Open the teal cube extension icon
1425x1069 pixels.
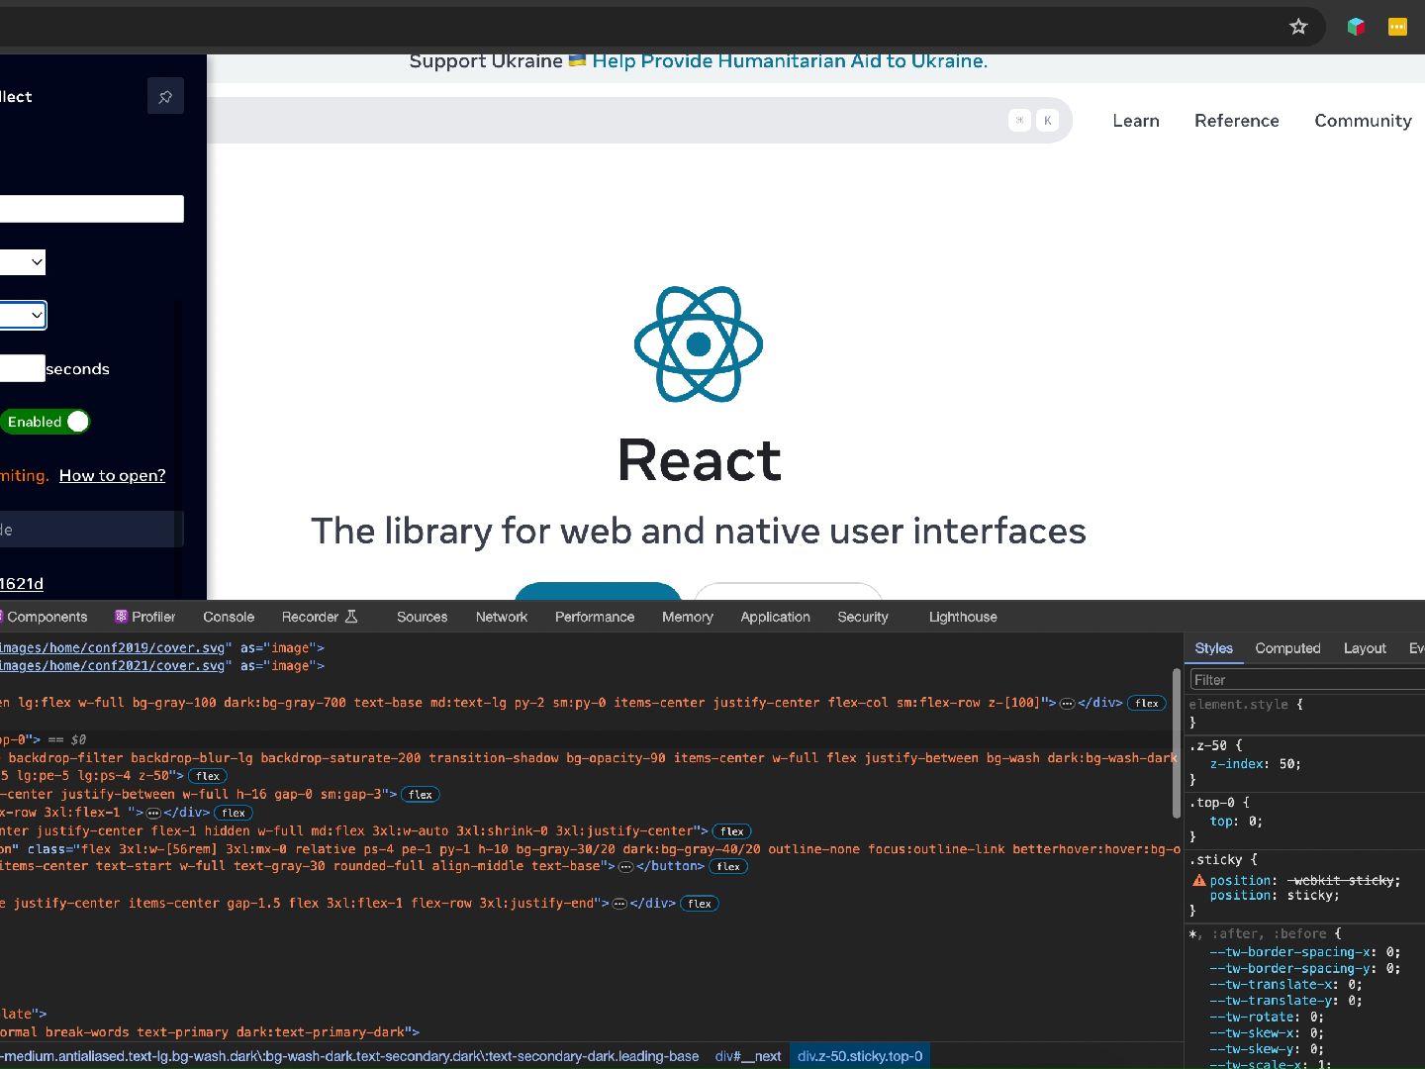coord(1356,27)
